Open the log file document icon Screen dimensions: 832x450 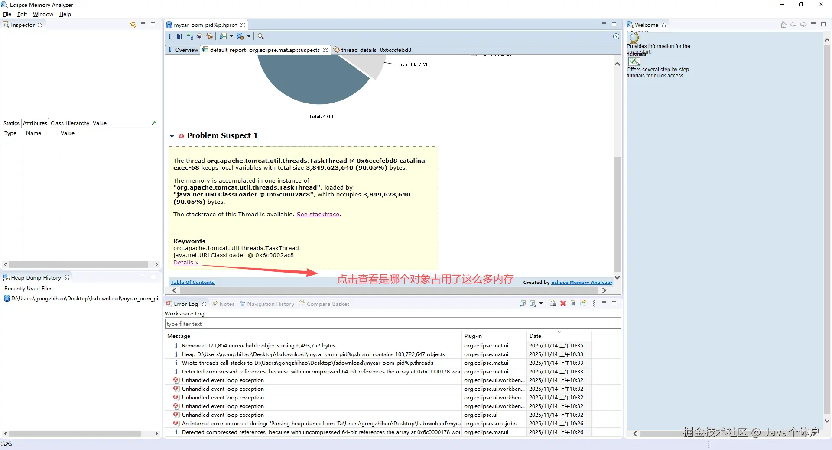[573, 303]
